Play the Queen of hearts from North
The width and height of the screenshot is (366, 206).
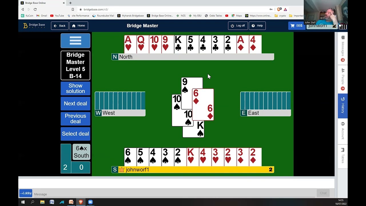(143, 44)
